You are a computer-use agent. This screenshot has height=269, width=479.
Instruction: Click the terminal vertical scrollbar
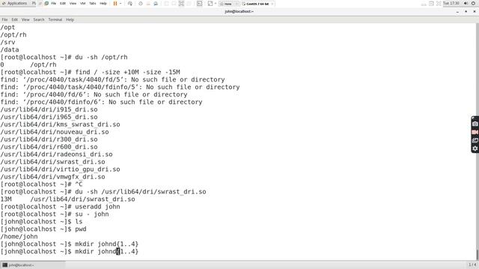[x=478, y=141]
